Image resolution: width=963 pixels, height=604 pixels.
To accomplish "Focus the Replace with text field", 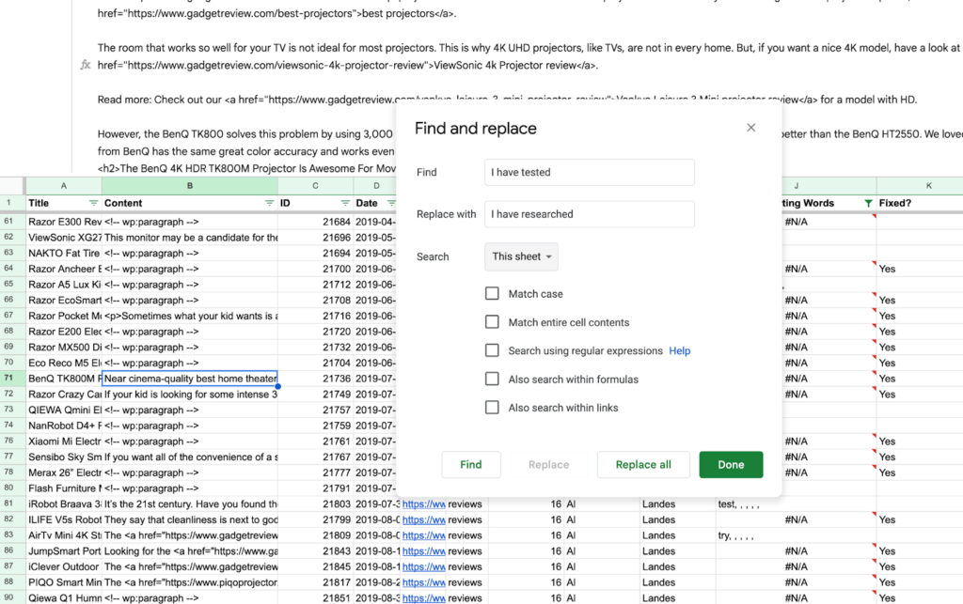I will pos(590,214).
